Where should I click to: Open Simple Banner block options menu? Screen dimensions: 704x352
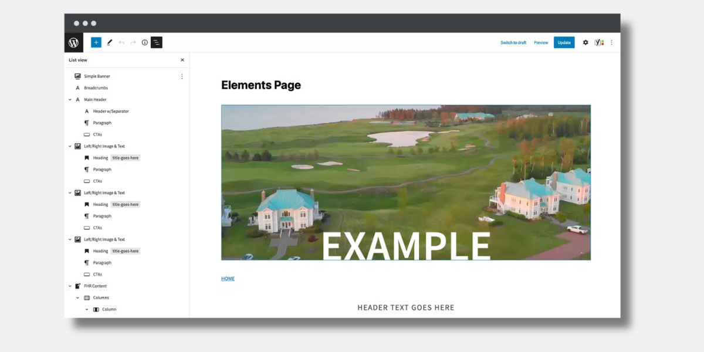pyautogui.click(x=182, y=76)
